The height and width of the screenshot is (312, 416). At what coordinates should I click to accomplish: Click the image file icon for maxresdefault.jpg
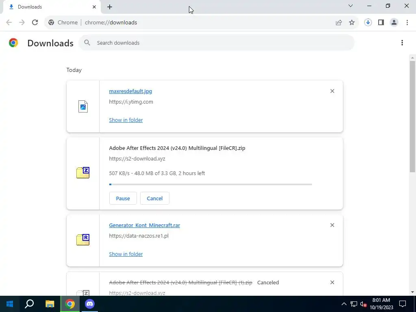[83, 106]
